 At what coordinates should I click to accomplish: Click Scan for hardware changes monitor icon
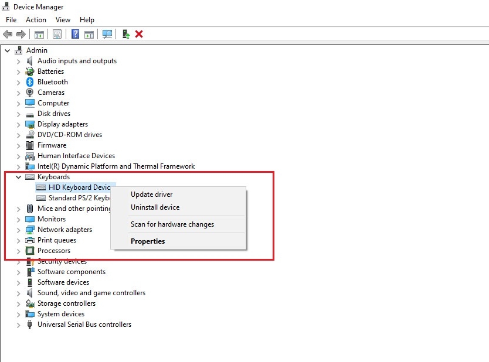click(107, 34)
